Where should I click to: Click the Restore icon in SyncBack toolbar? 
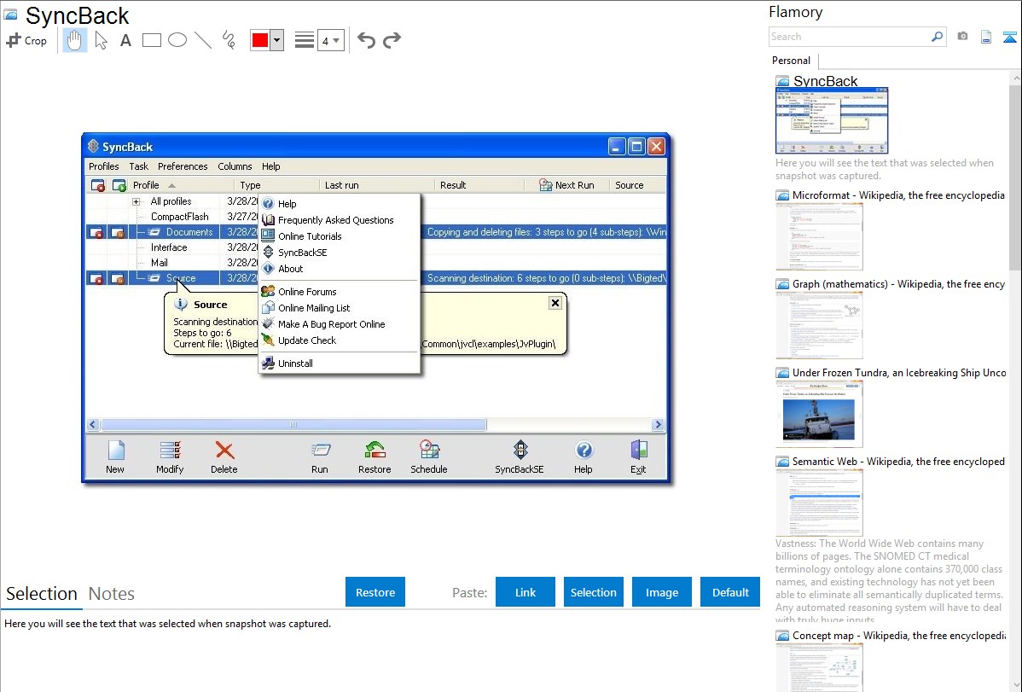pyautogui.click(x=375, y=450)
